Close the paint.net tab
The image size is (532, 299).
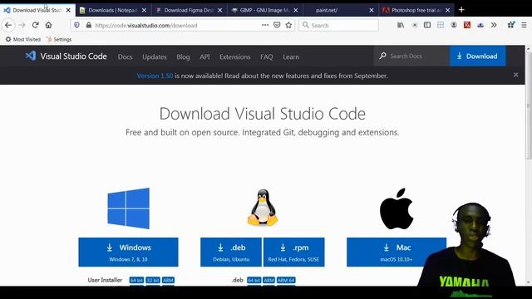tap(372, 11)
